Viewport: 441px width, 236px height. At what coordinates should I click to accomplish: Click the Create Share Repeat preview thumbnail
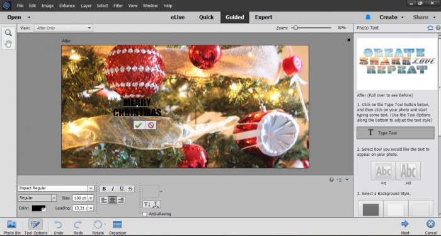(397, 64)
